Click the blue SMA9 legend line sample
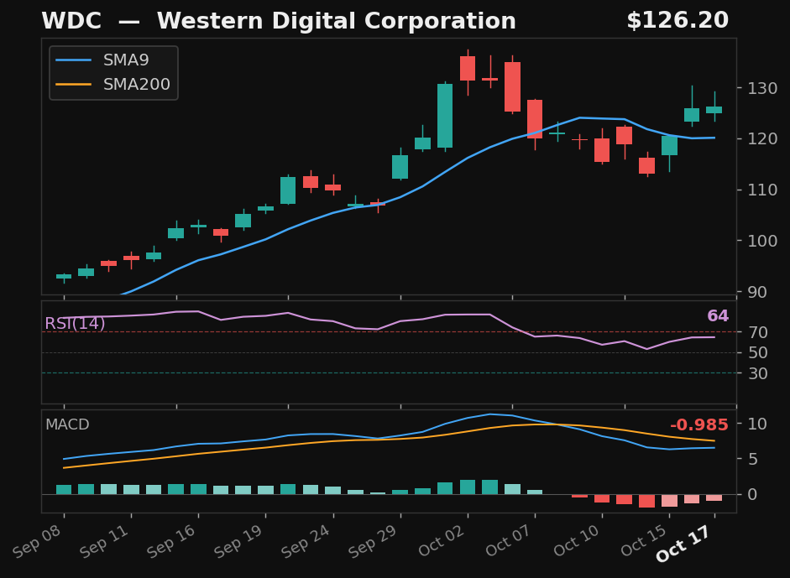The image size is (790, 578). click(74, 60)
